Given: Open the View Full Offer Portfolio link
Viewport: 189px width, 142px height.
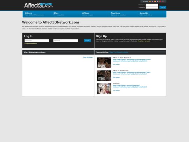Looking at the screenshot, I should pos(119,52).
